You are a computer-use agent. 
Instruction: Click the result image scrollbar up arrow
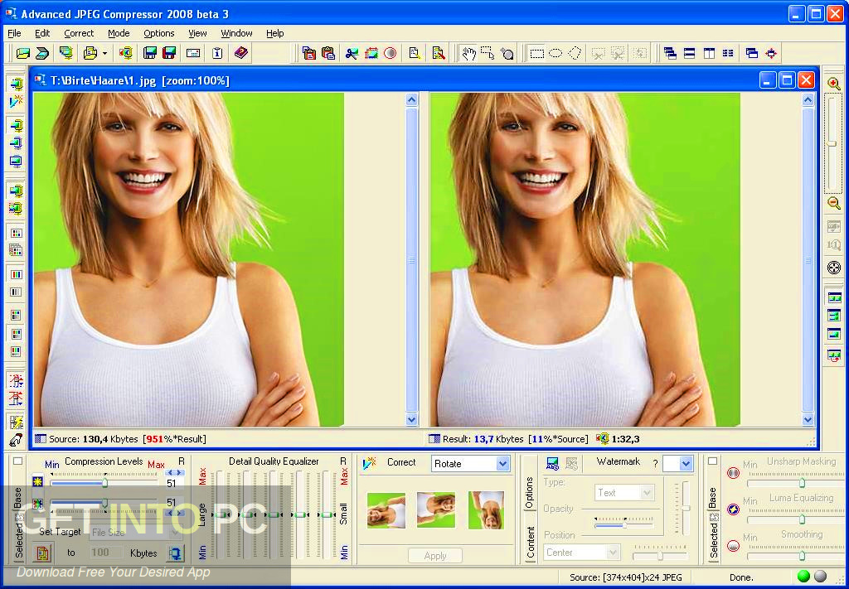point(808,100)
